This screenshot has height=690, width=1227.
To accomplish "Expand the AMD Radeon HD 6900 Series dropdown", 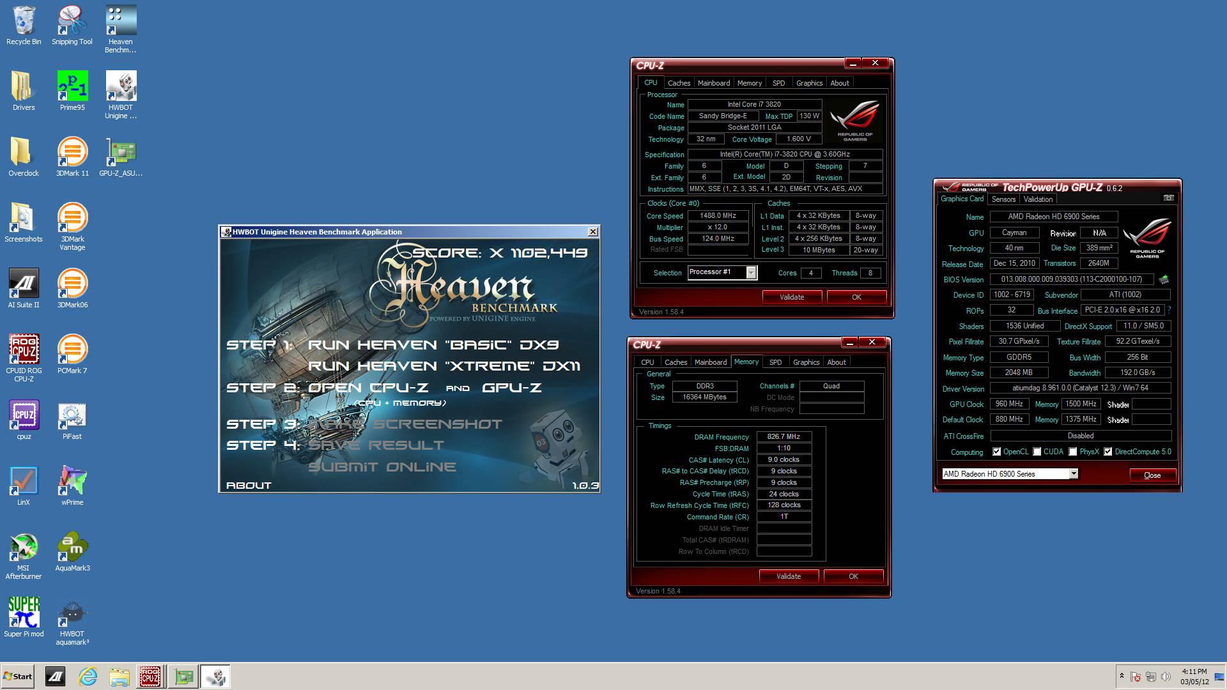I will [1074, 473].
